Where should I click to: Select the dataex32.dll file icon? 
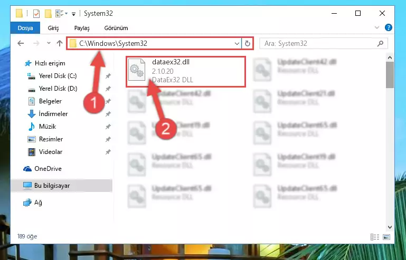tap(137, 70)
